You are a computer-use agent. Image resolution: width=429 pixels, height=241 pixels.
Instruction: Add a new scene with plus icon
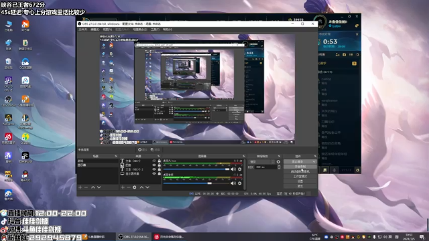point(80,187)
